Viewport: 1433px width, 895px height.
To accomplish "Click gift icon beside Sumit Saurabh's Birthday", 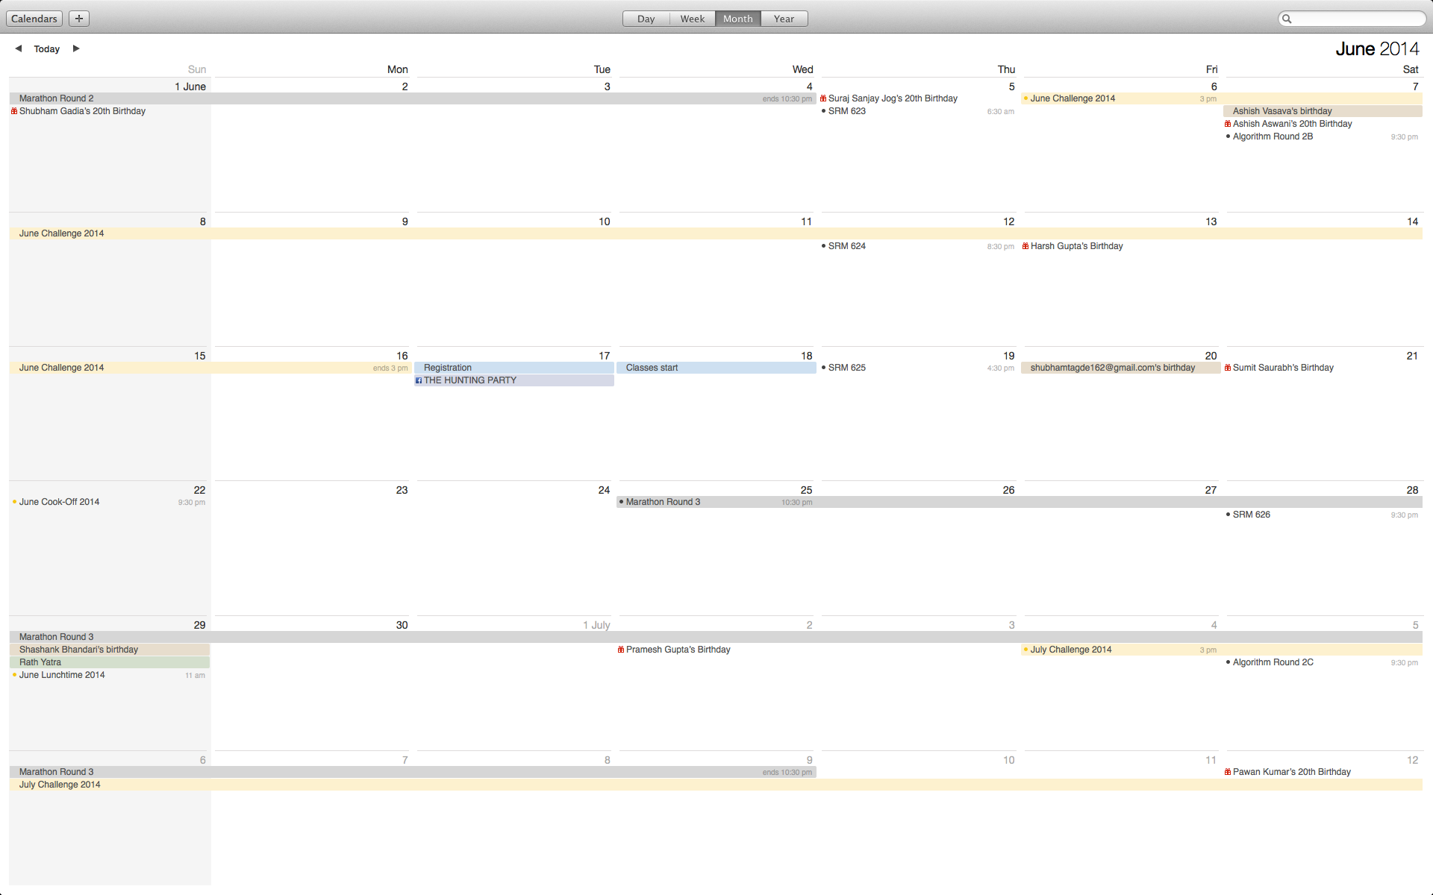I will 1228,368.
